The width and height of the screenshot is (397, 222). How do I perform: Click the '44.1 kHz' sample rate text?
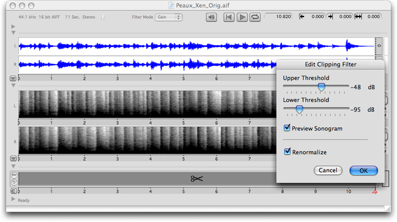click(x=27, y=17)
